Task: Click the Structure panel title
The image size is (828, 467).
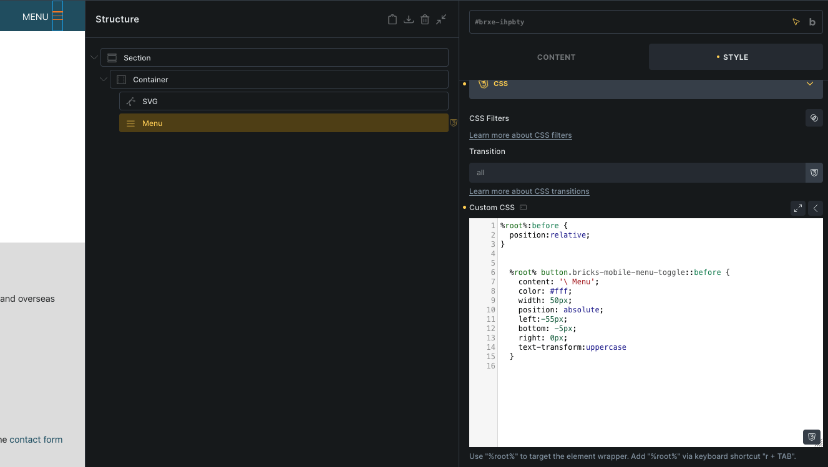Action: 117,19
